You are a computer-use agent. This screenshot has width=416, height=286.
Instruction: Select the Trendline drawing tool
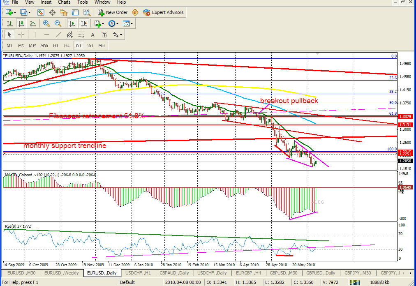coord(58,35)
